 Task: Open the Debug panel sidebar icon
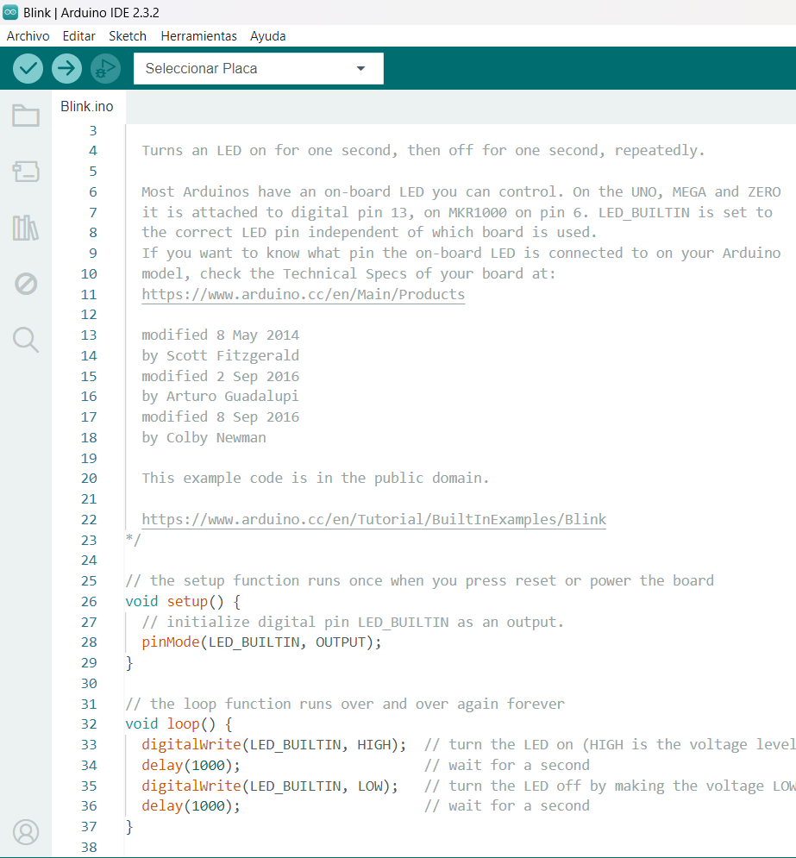click(26, 284)
